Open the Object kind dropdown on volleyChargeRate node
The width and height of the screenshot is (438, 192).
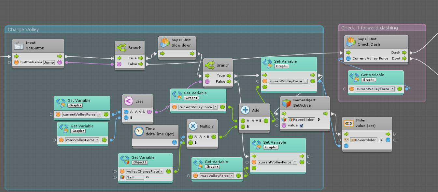pyautogui.click(x=139, y=162)
